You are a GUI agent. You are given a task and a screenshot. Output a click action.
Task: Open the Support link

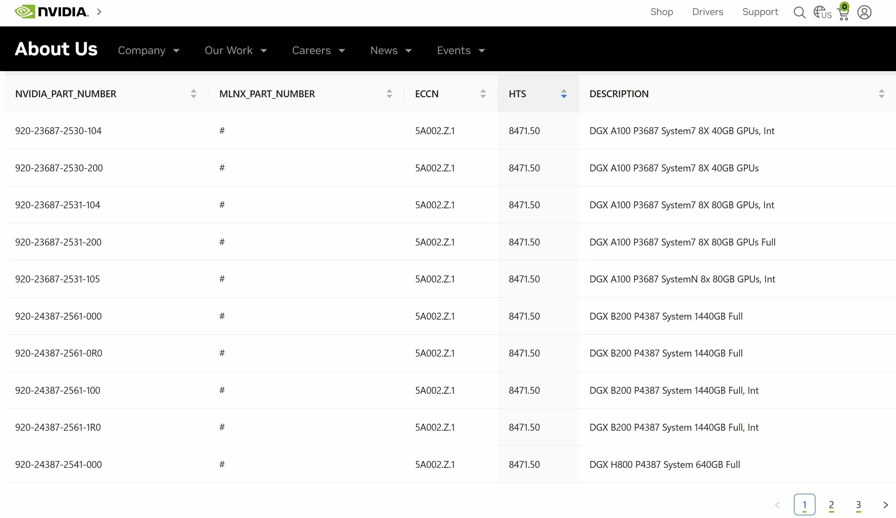click(x=760, y=12)
